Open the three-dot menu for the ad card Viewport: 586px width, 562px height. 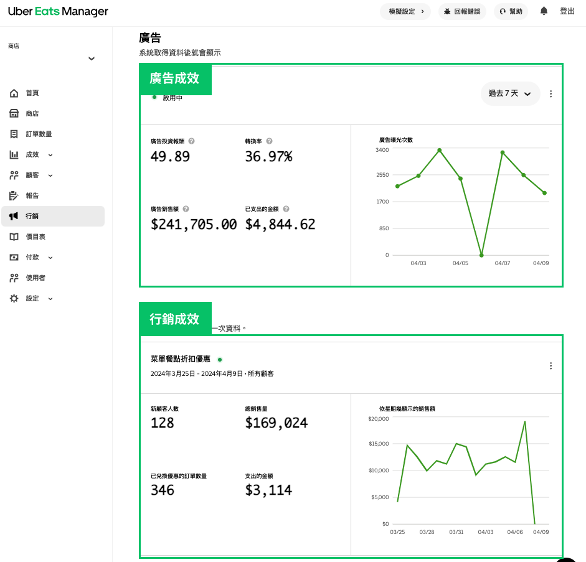[x=551, y=94]
